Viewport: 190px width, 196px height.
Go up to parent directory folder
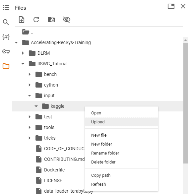(28, 32)
